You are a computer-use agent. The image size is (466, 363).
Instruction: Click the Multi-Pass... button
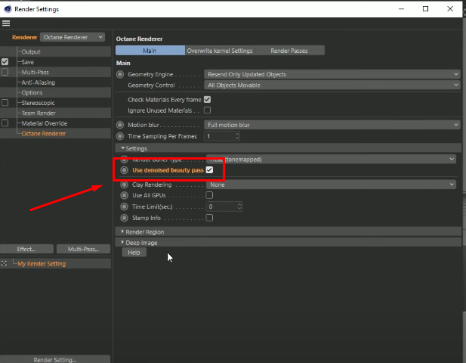[83, 249]
